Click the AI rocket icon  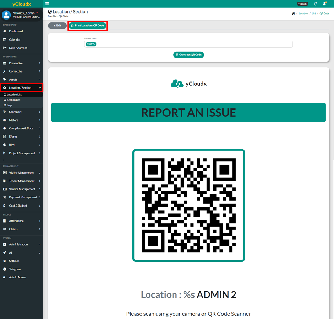pyautogui.click(x=5, y=252)
